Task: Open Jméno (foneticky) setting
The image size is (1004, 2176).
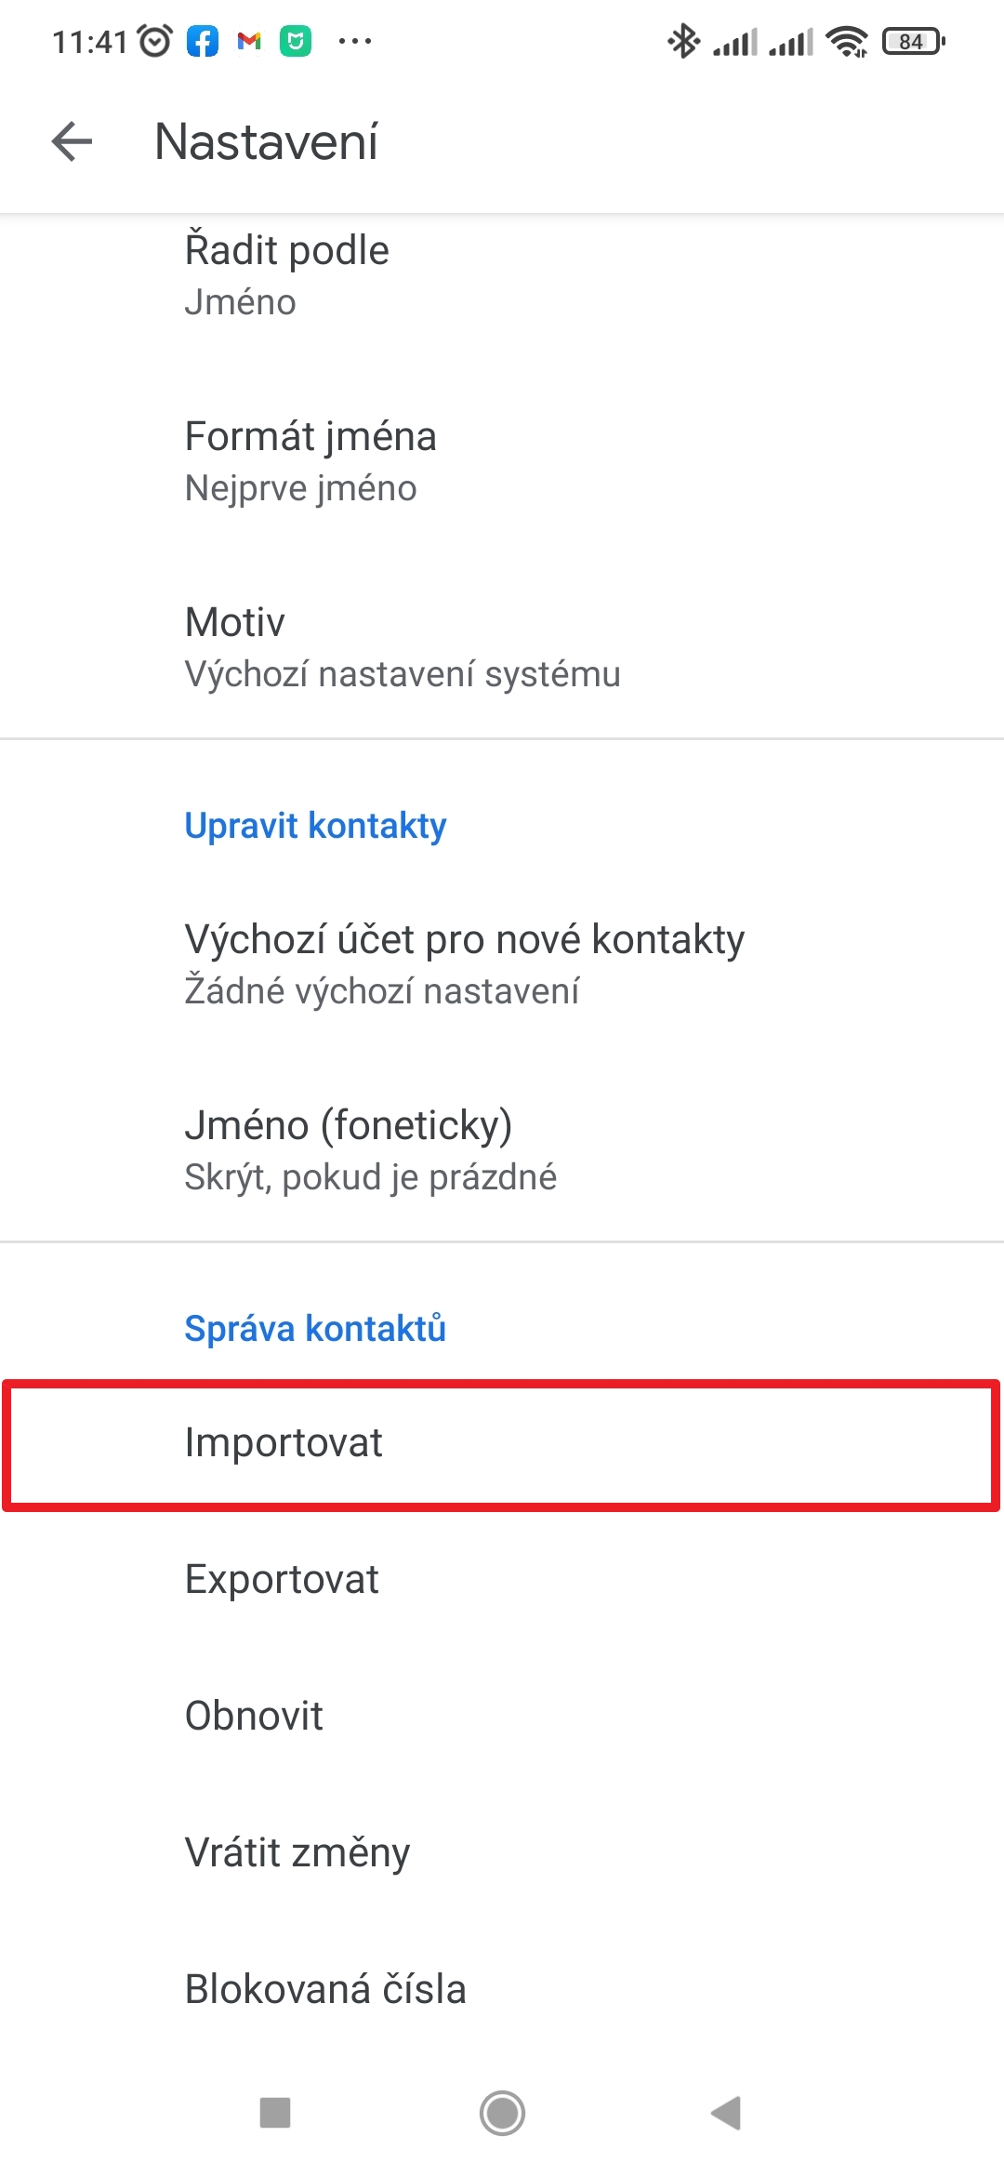Action: [x=502, y=1150]
